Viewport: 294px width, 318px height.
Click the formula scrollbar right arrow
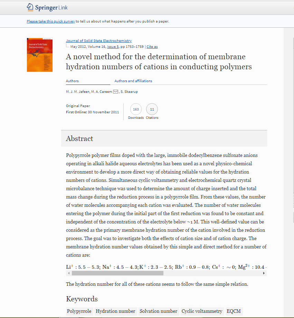(264, 273)
